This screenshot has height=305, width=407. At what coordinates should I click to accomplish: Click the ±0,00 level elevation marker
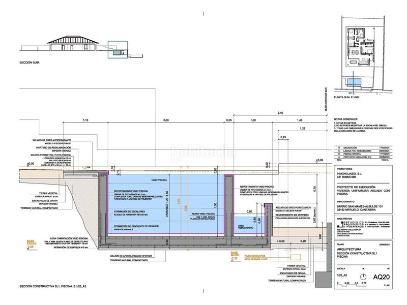[31, 164]
